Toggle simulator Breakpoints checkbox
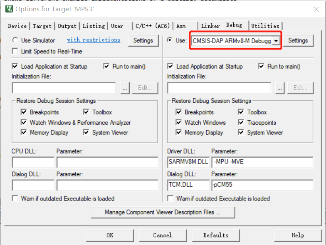This screenshot has width=326, height=245. 24,112
